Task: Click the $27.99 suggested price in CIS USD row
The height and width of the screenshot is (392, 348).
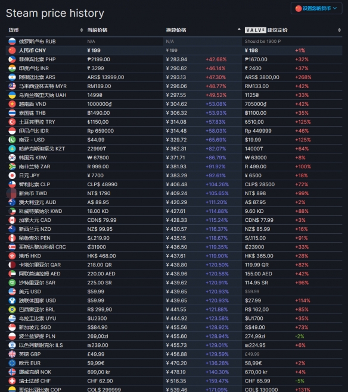Action: tap(253, 301)
